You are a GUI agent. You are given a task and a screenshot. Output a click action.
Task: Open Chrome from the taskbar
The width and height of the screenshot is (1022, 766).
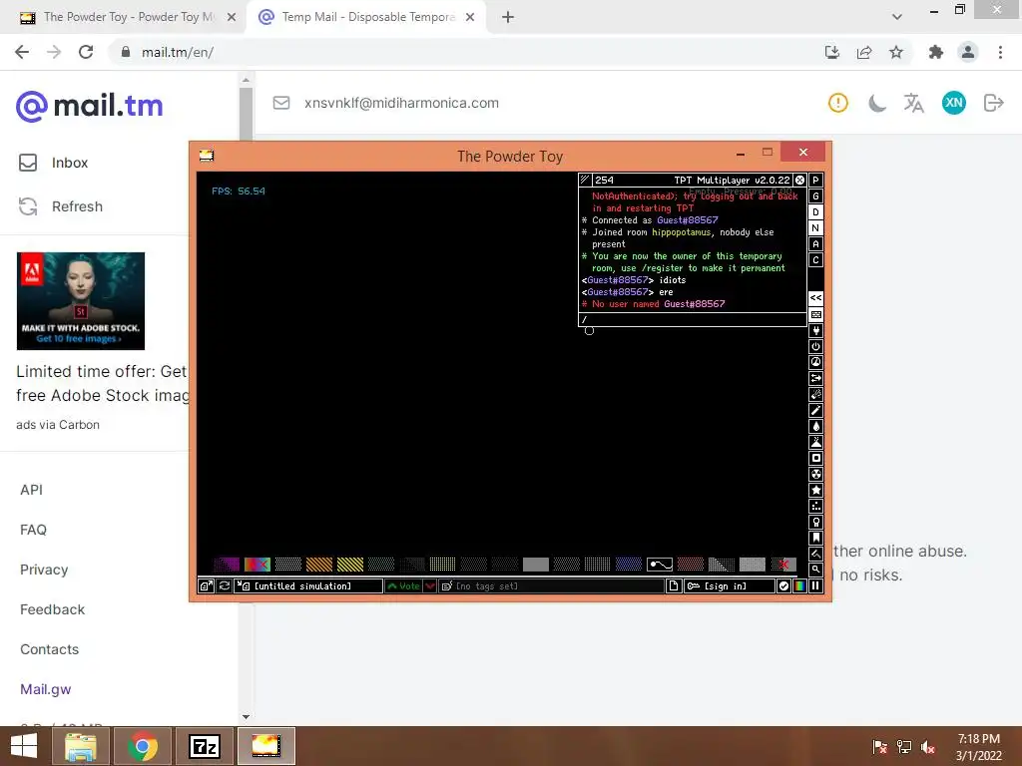(143, 746)
